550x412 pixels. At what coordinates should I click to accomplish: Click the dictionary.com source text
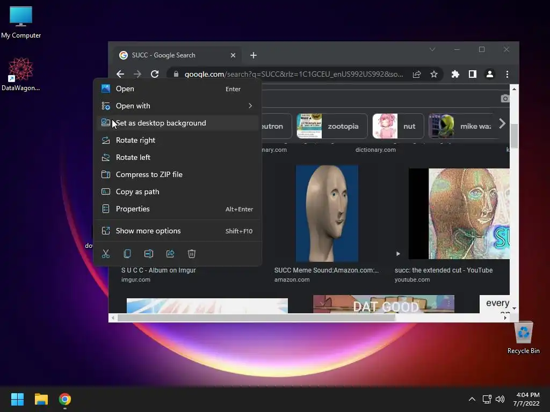coord(375,150)
